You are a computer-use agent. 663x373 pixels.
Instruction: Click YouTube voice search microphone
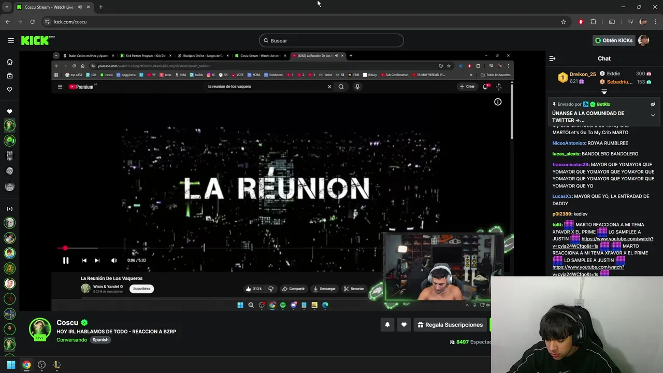[357, 87]
